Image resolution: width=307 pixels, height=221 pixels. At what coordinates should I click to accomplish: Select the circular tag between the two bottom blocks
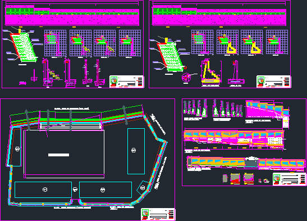tap(75, 190)
